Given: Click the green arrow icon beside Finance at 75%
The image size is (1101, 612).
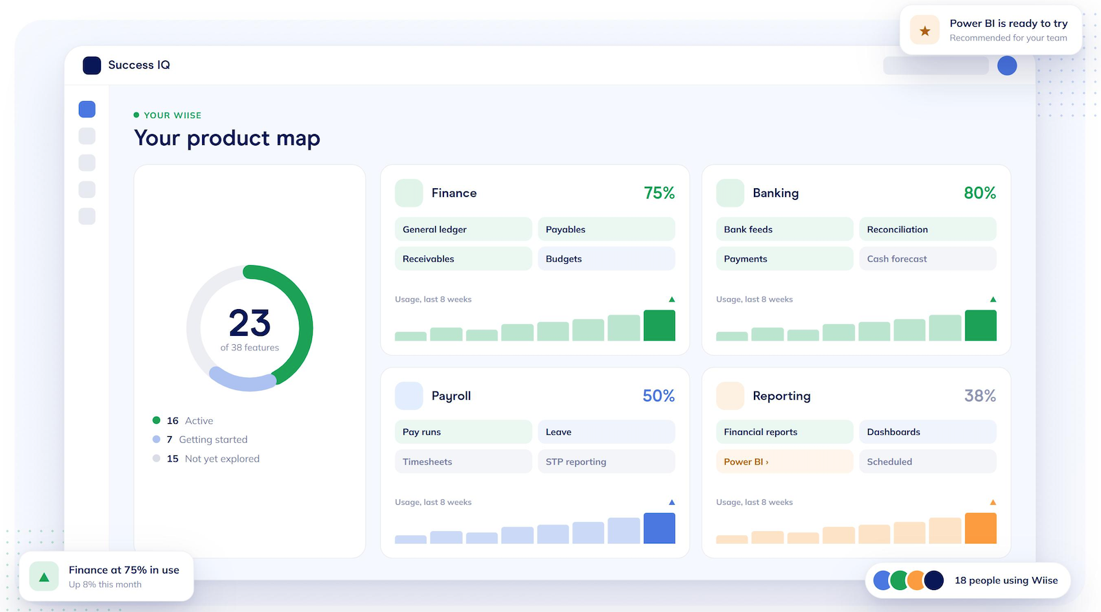Looking at the screenshot, I should pyautogui.click(x=44, y=577).
